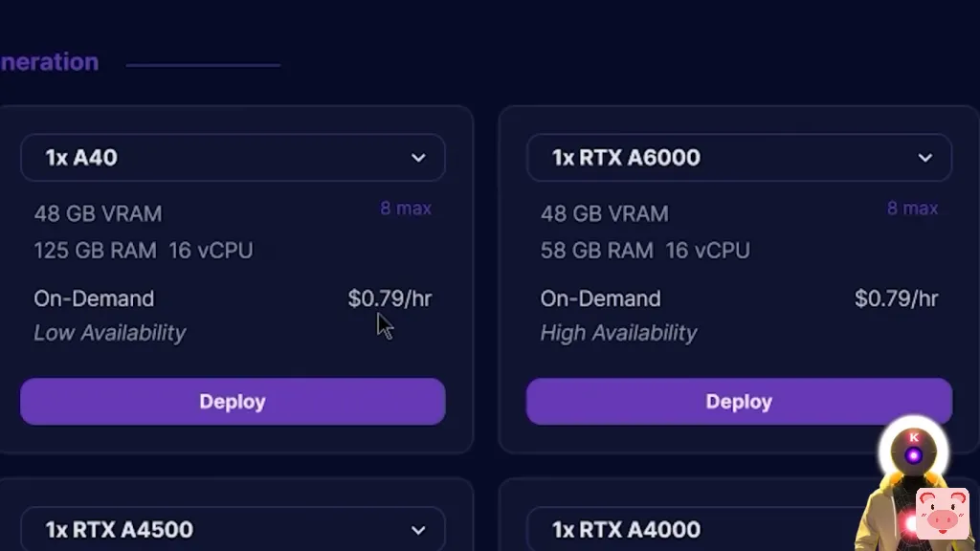Deploy the 1x A40 instance
The image size is (980, 551).
tap(233, 402)
